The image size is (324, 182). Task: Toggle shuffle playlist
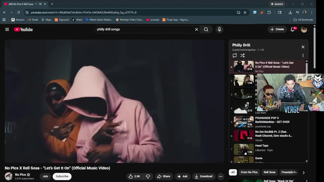click(x=242, y=55)
